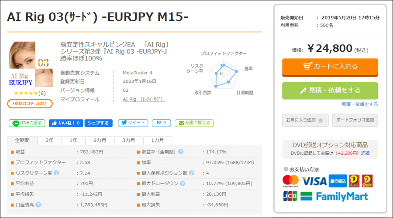This screenshot has width=393, height=218.
Task: Click 友達に教える email button
Action: [194, 123]
